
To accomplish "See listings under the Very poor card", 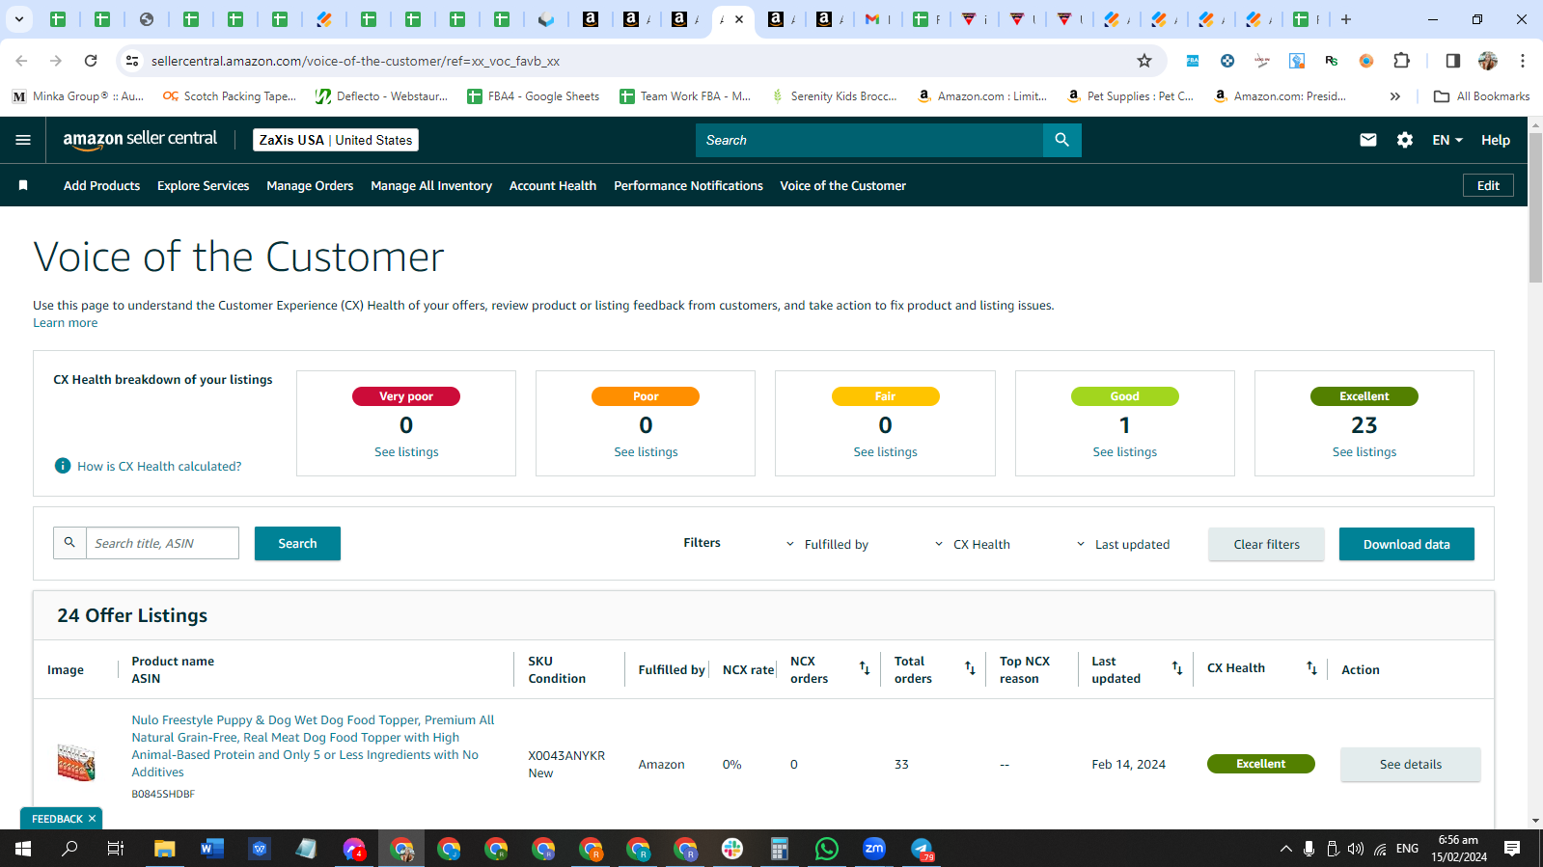I will 406,451.
